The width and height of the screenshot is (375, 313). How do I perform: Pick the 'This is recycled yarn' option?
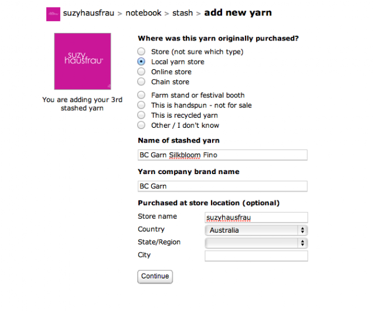coord(141,115)
